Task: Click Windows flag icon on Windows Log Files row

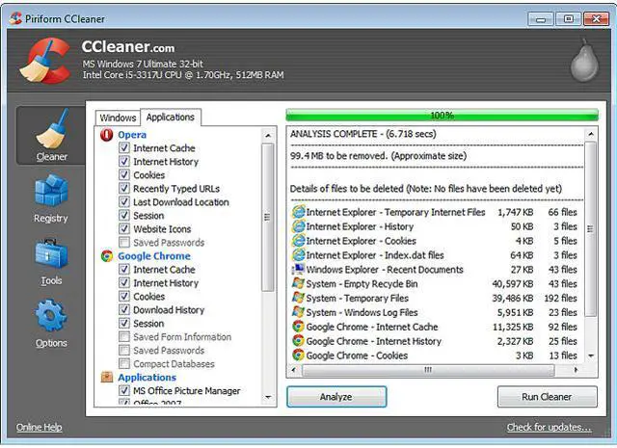Action: point(298,312)
